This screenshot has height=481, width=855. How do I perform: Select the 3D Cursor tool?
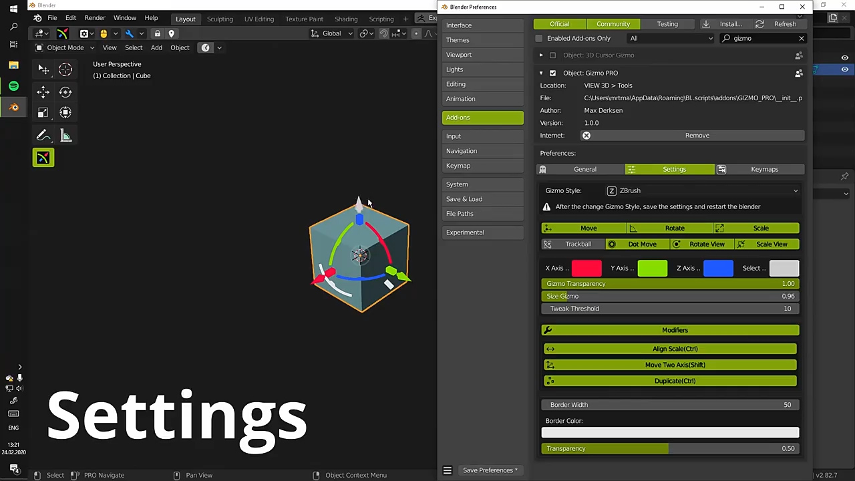[65, 69]
